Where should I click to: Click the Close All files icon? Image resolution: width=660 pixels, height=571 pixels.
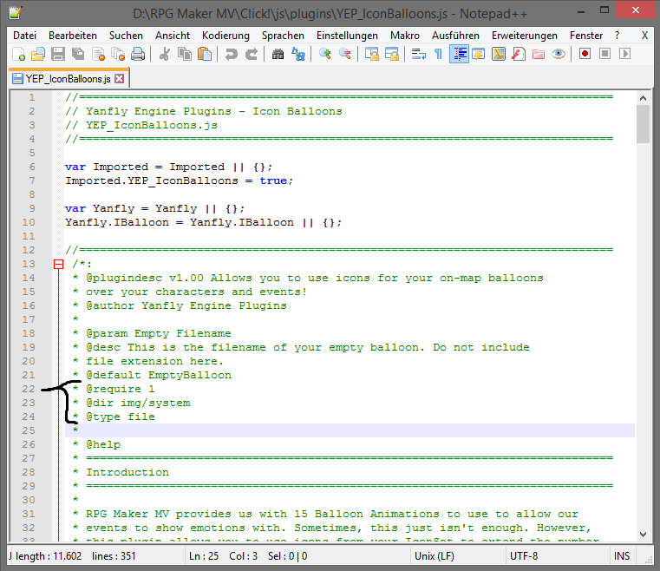[x=118, y=54]
